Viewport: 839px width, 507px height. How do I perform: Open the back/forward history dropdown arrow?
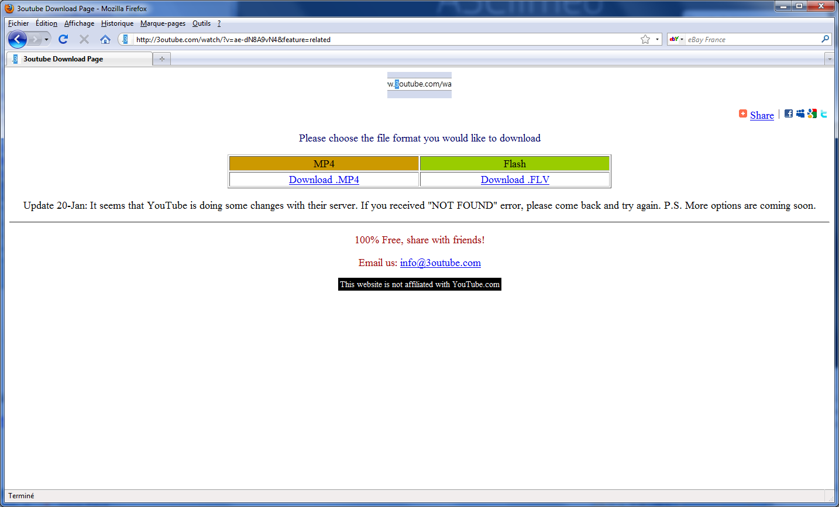(x=46, y=40)
